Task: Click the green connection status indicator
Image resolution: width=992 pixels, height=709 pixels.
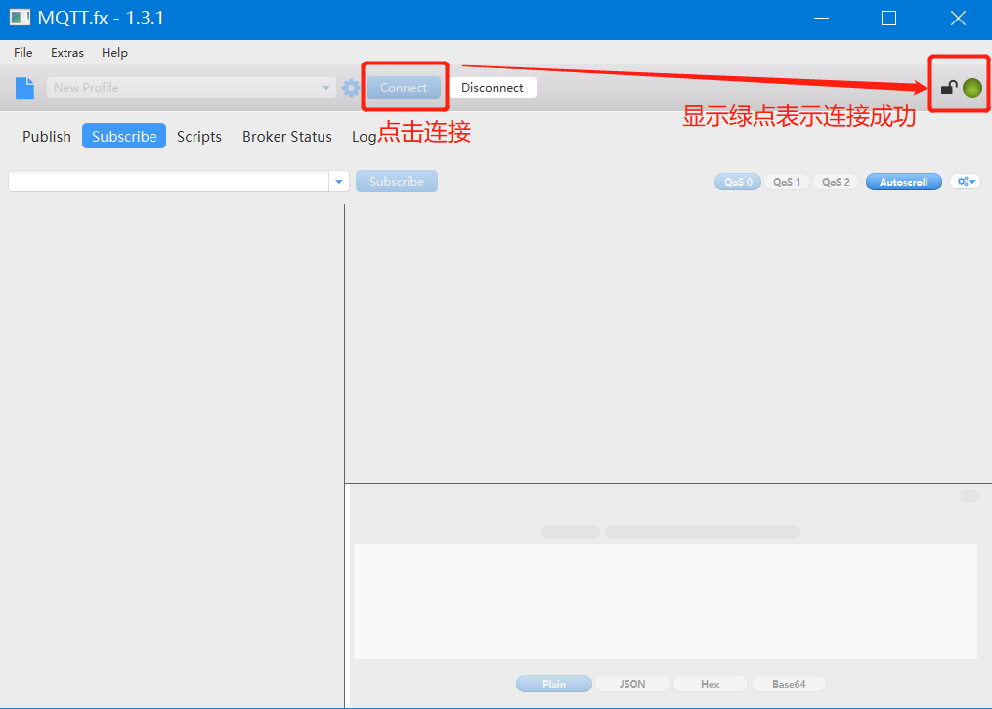Action: click(971, 88)
